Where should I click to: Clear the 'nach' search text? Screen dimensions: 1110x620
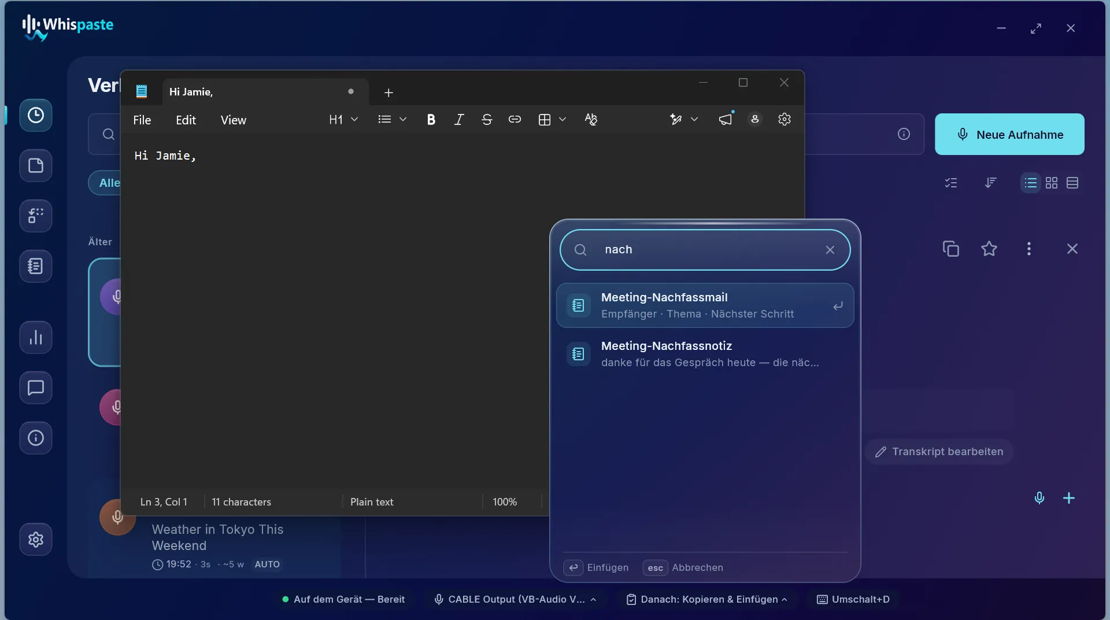click(x=830, y=250)
